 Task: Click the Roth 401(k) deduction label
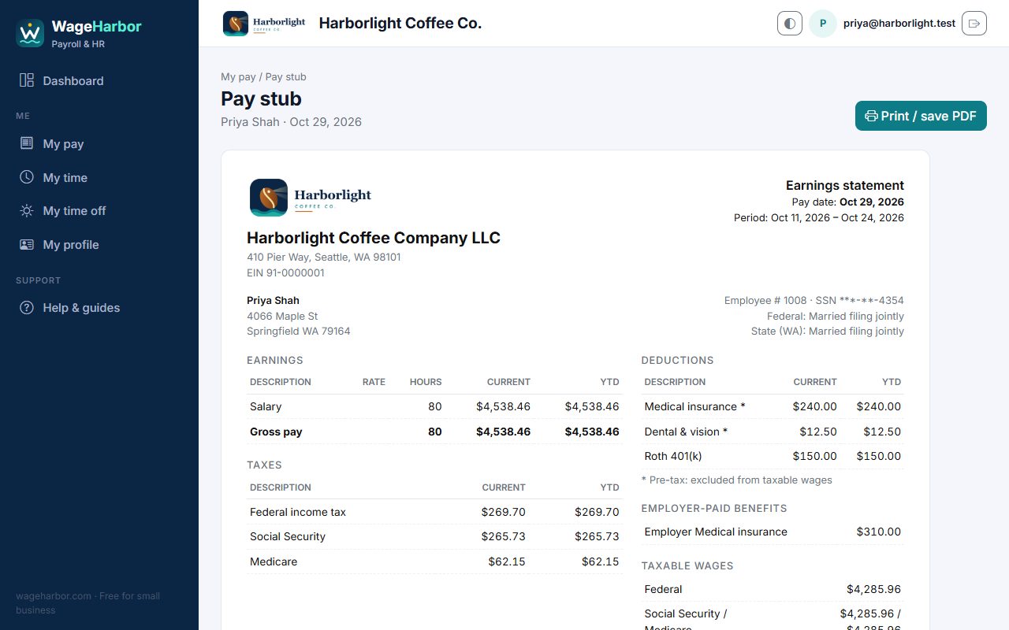(x=673, y=456)
